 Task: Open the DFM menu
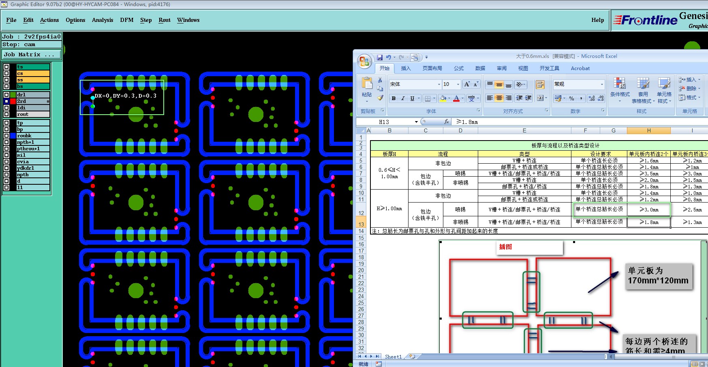point(127,20)
